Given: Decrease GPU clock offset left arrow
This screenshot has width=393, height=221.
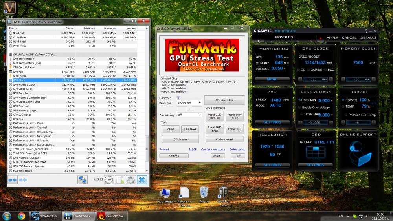Looking at the screenshot, I should 300,79.
